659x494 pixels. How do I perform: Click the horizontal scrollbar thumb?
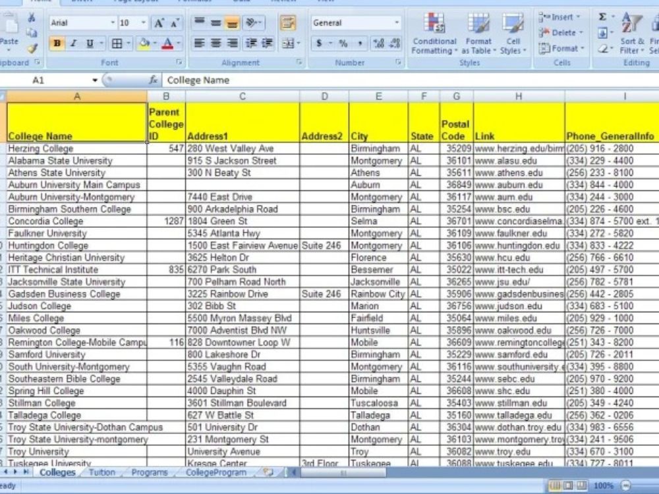click(343, 472)
